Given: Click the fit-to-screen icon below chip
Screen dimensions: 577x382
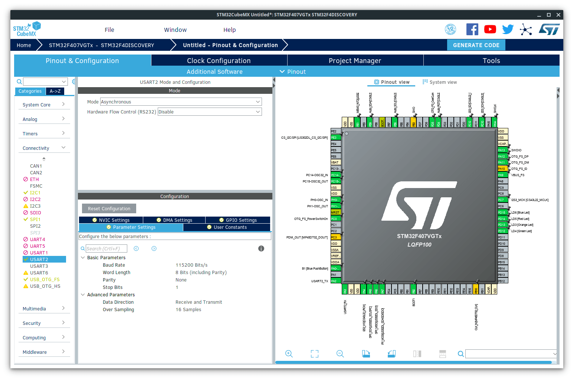Looking at the screenshot, I should 314,354.
